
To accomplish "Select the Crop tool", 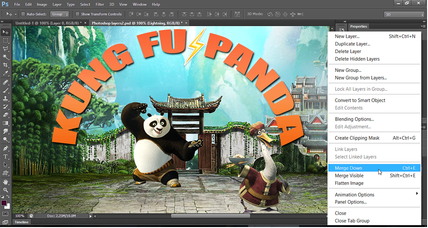I will click(5, 65).
